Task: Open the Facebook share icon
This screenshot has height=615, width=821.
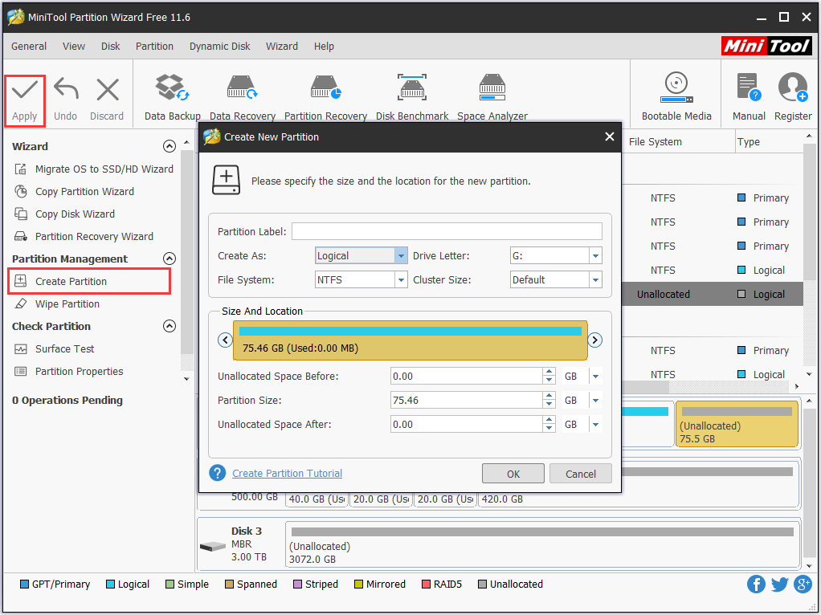Action: [x=756, y=584]
